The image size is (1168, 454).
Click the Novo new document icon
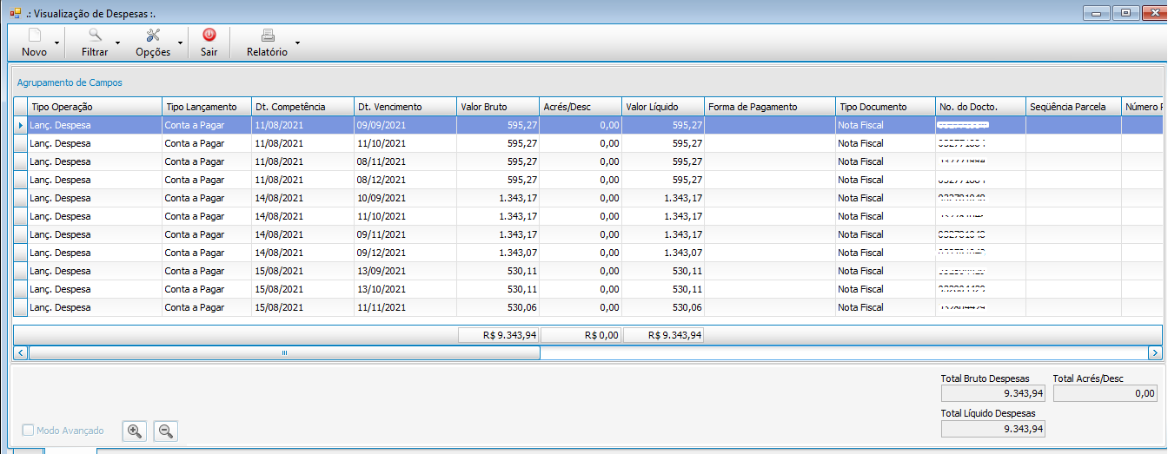coord(35,36)
